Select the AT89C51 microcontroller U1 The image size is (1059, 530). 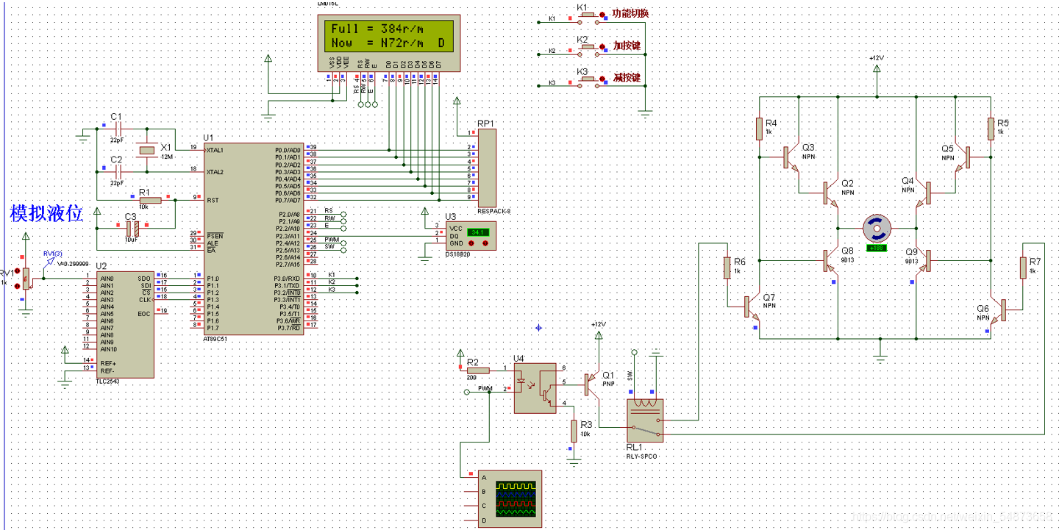click(x=254, y=238)
